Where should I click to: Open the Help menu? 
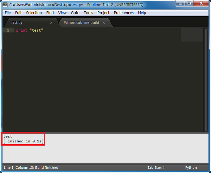pyautogui.click(x=142, y=13)
